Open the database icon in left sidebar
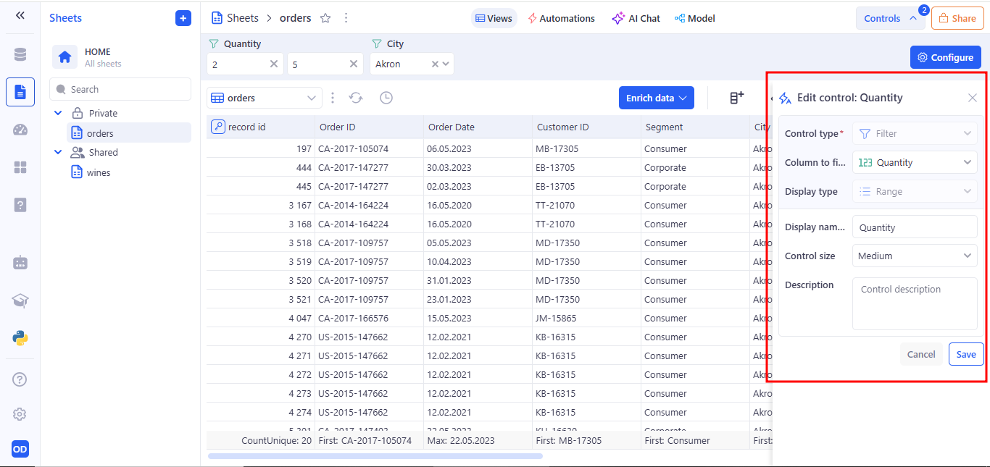 20,55
